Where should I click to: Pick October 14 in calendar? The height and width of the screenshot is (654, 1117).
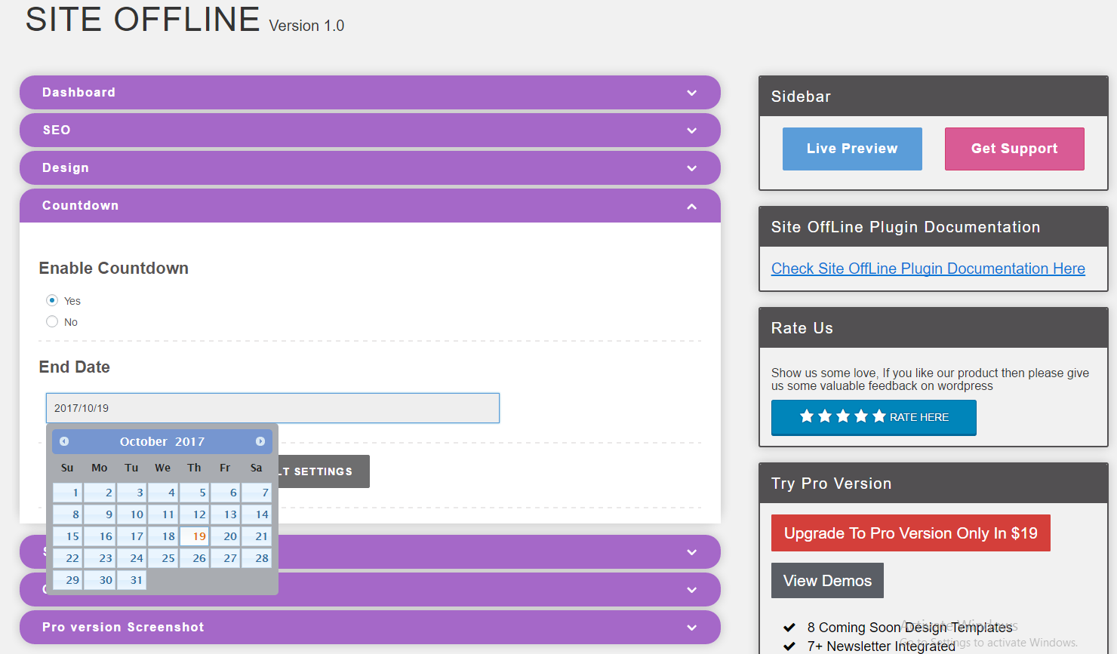click(257, 514)
